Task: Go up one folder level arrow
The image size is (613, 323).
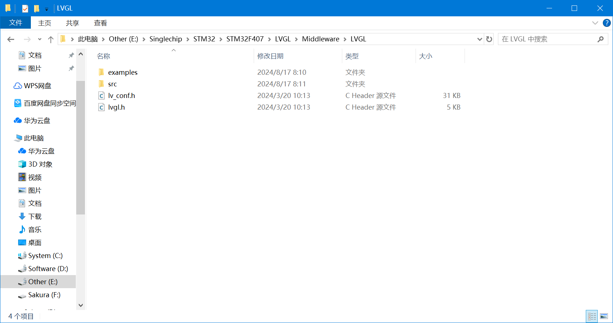Action: click(x=51, y=39)
